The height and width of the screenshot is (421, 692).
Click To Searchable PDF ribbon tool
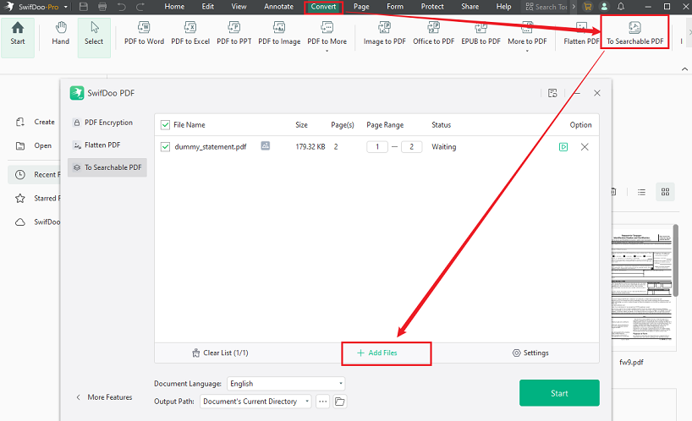coord(634,34)
